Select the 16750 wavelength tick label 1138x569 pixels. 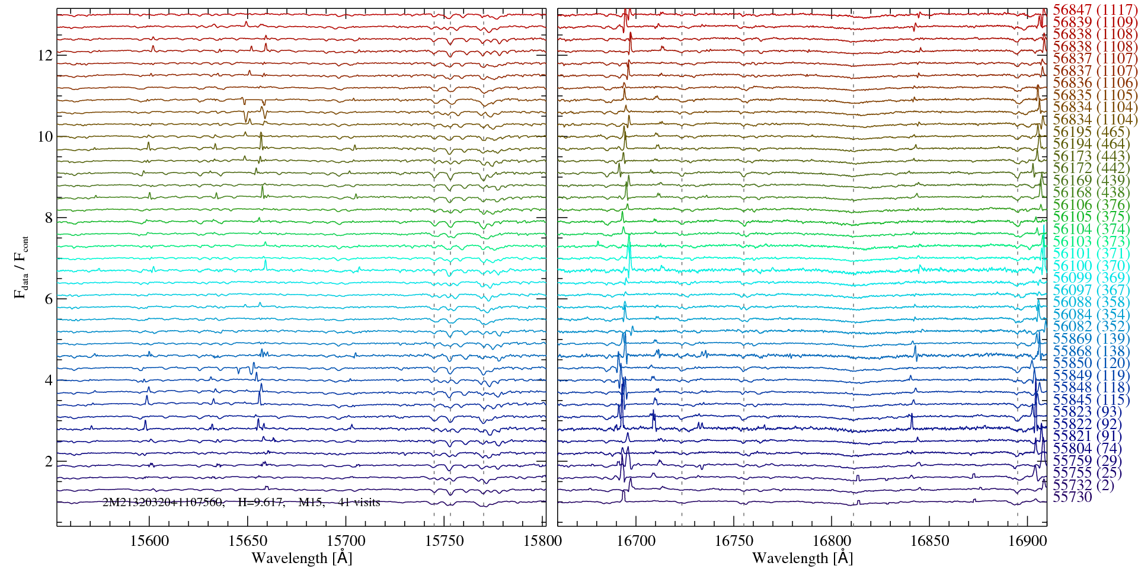point(734,541)
